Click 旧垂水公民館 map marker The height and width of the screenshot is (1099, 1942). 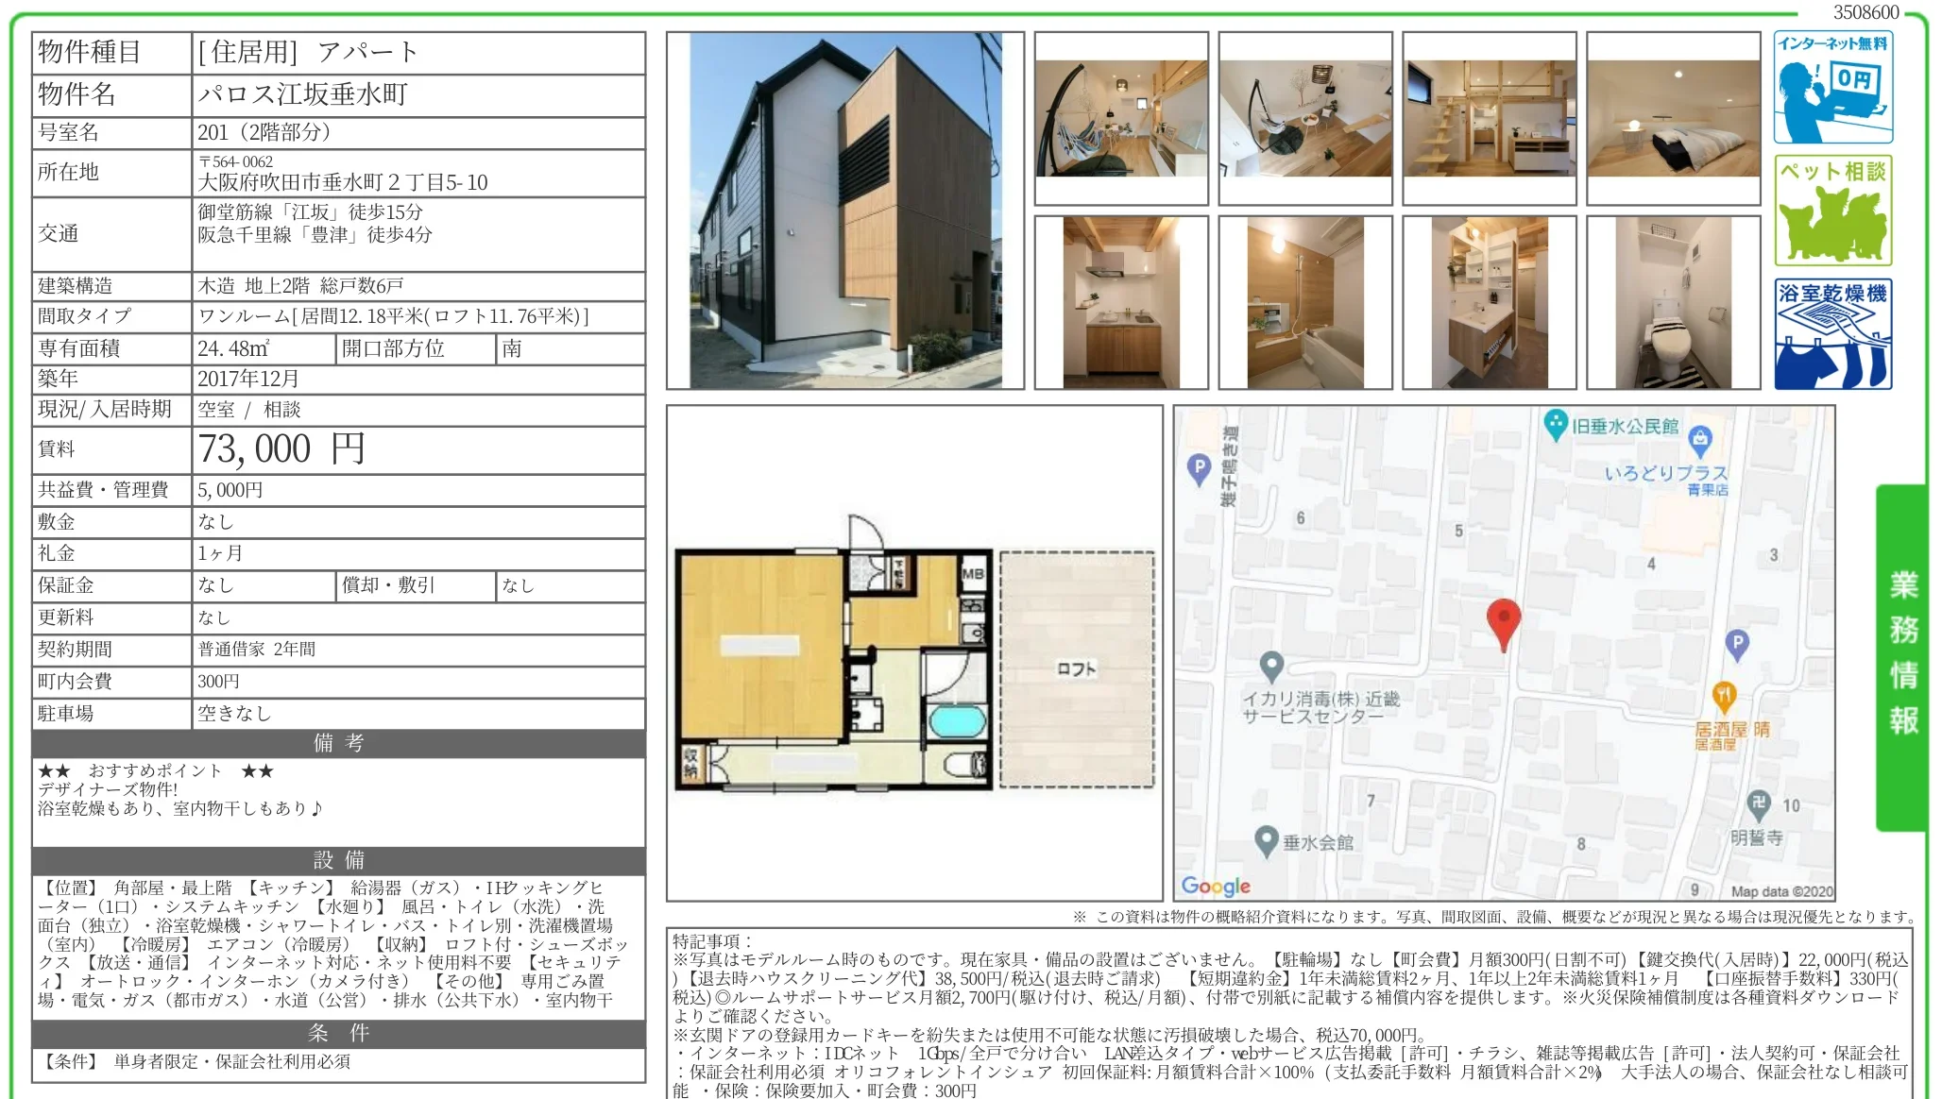(1556, 425)
